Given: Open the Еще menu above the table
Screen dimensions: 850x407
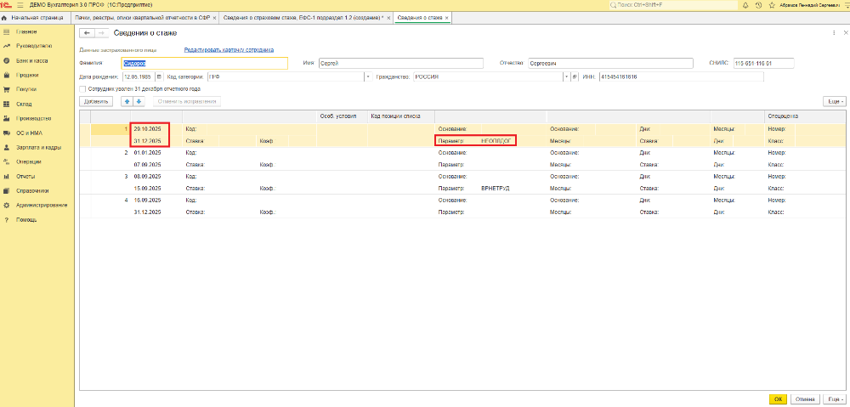Looking at the screenshot, I should pyautogui.click(x=835, y=101).
